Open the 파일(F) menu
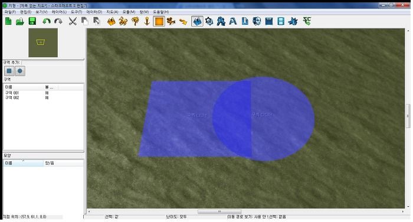 click(x=10, y=12)
